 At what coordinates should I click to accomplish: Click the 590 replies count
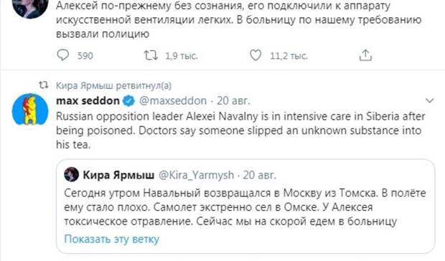[x=85, y=56]
